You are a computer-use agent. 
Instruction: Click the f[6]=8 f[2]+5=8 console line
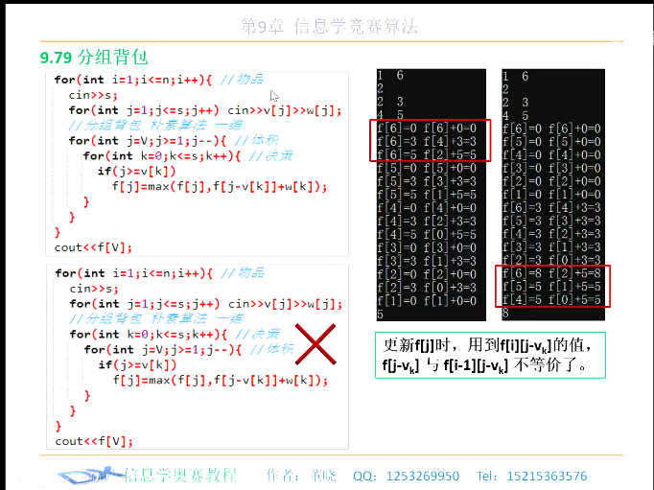(551, 273)
